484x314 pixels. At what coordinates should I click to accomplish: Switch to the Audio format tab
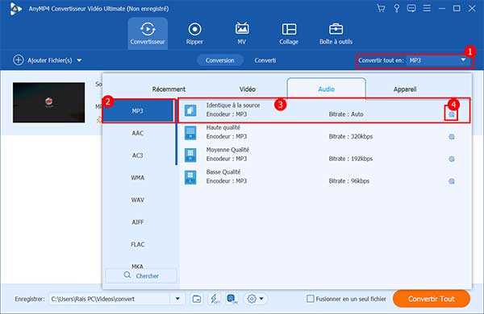coord(326,89)
